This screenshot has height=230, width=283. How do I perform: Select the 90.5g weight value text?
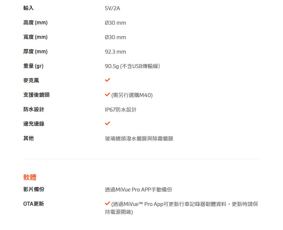(133, 66)
